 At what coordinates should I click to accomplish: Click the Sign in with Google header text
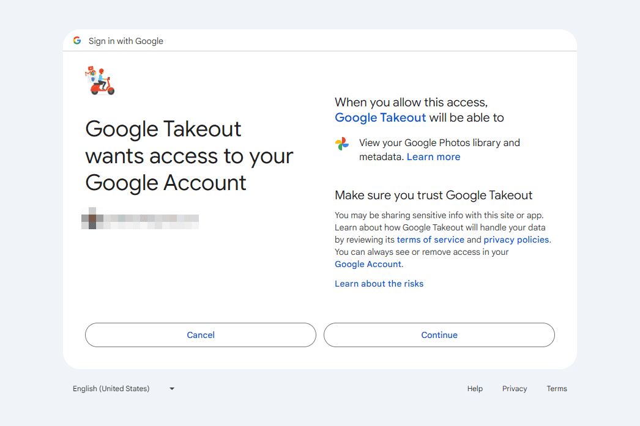click(126, 41)
